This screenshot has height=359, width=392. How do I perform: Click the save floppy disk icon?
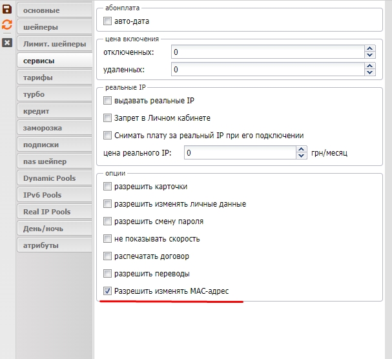coord(7,10)
